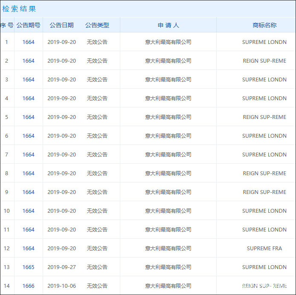Select SUPREME LONDN trademark in row 3
296x295 pixels.
tap(264, 79)
